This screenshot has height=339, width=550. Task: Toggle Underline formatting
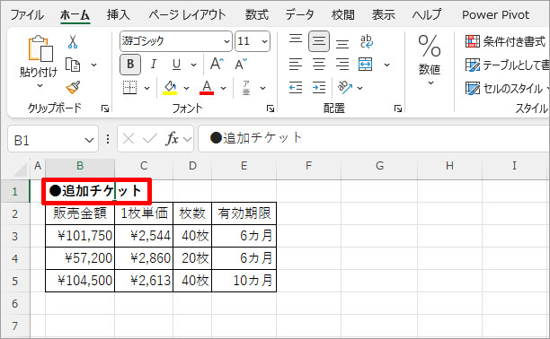click(176, 65)
